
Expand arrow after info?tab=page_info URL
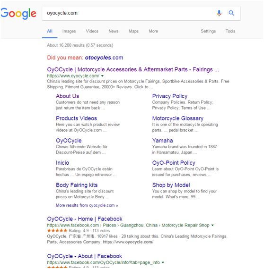click(163, 262)
